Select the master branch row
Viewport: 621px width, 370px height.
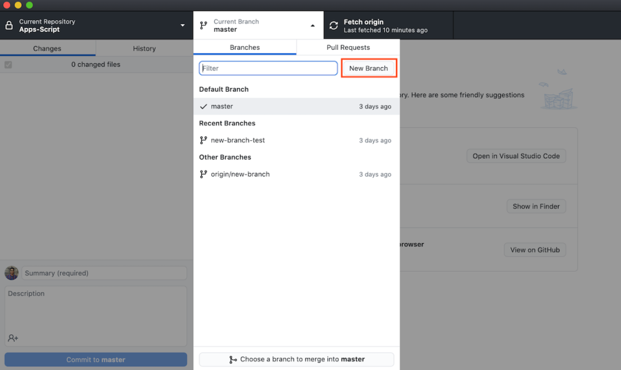click(x=297, y=106)
